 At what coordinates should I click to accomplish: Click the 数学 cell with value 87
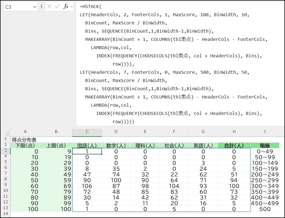coord(116,186)
